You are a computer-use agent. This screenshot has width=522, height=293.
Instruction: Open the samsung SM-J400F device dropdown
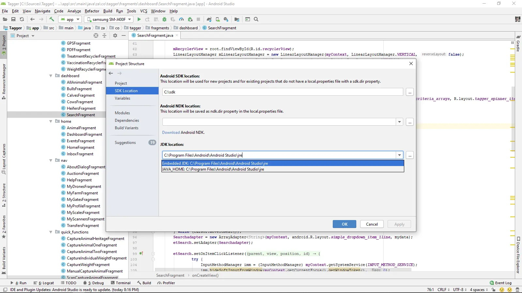click(x=109, y=20)
